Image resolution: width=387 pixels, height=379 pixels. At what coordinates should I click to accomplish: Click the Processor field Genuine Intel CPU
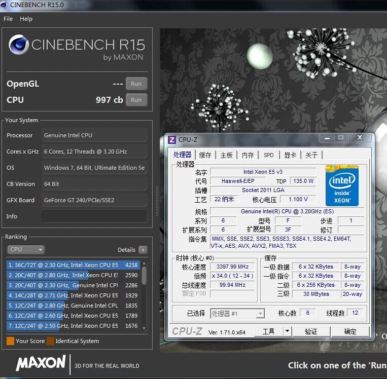point(94,135)
